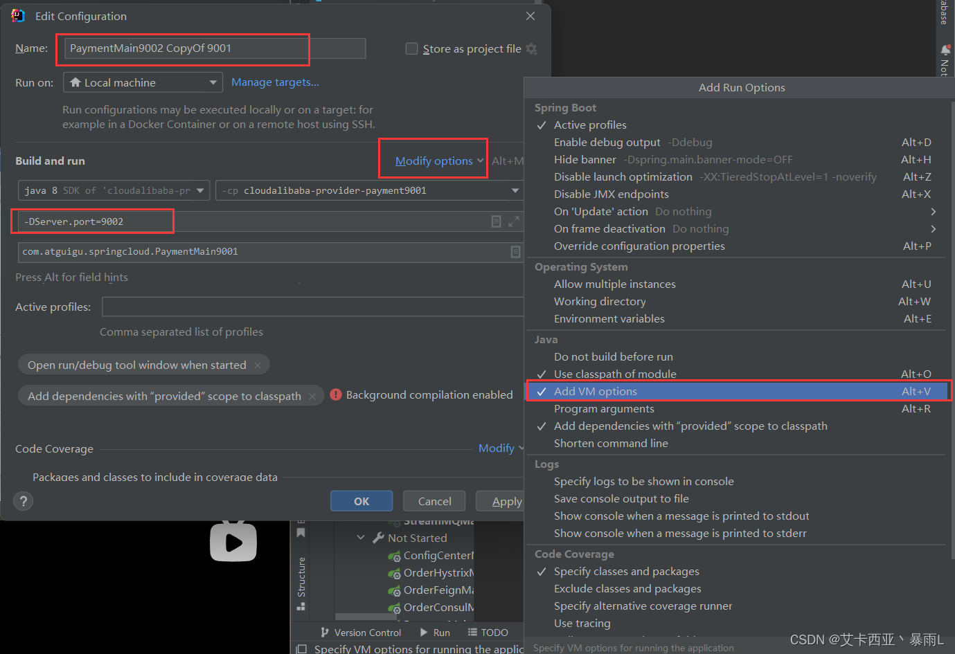Open the TODO tool window tab

[488, 633]
